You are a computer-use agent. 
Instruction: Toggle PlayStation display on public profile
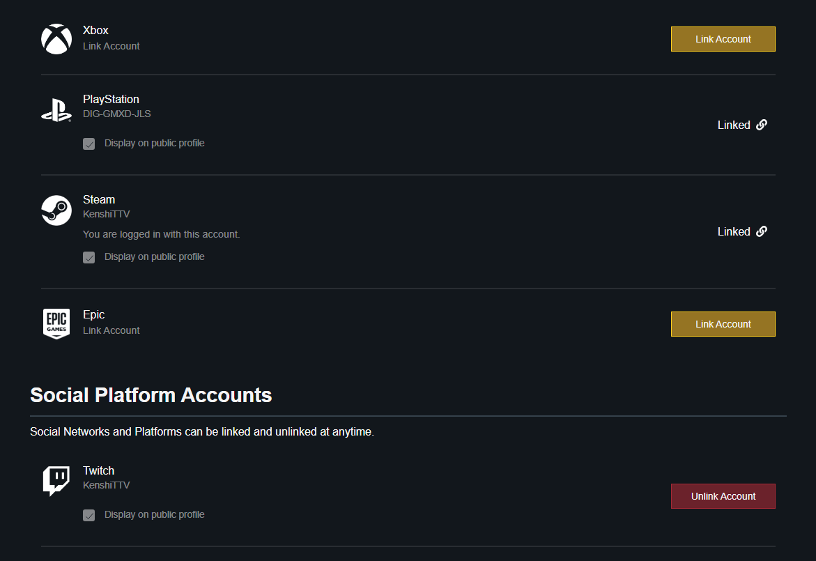point(89,144)
